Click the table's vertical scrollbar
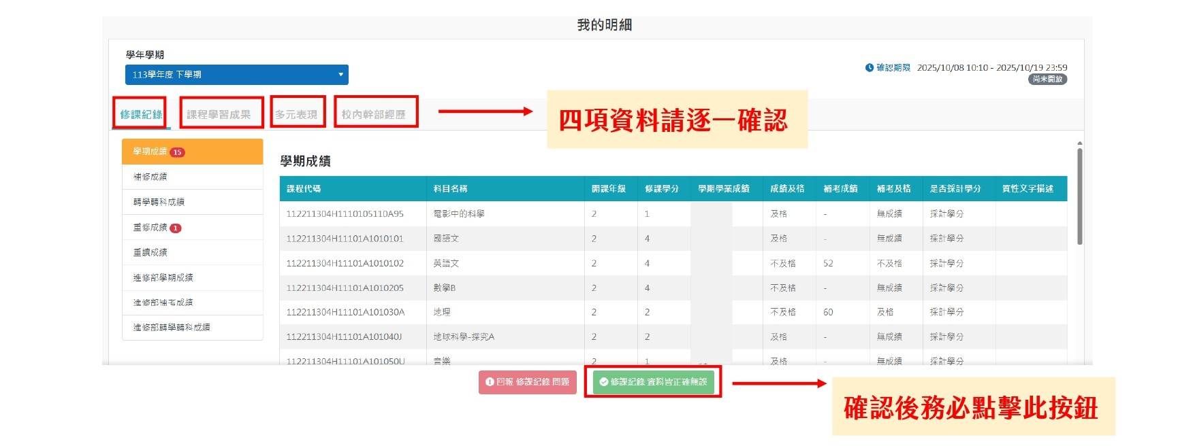The height and width of the screenshot is (448, 1195). click(x=1079, y=197)
